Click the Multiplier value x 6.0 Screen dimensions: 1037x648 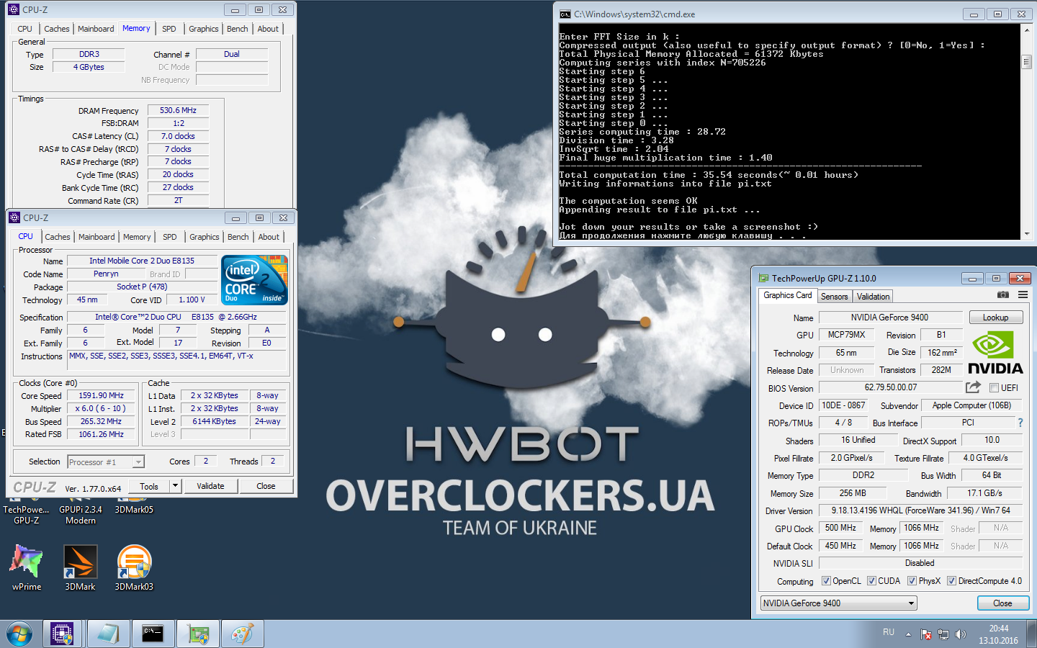102,409
